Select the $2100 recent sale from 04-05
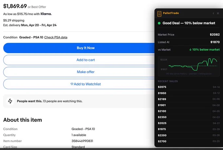The image size is (223, 150). click(x=189, y=111)
